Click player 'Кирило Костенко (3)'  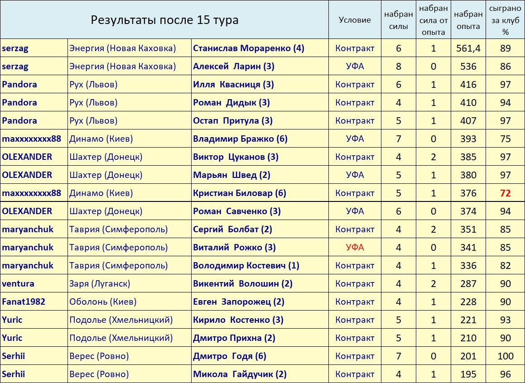point(238,320)
